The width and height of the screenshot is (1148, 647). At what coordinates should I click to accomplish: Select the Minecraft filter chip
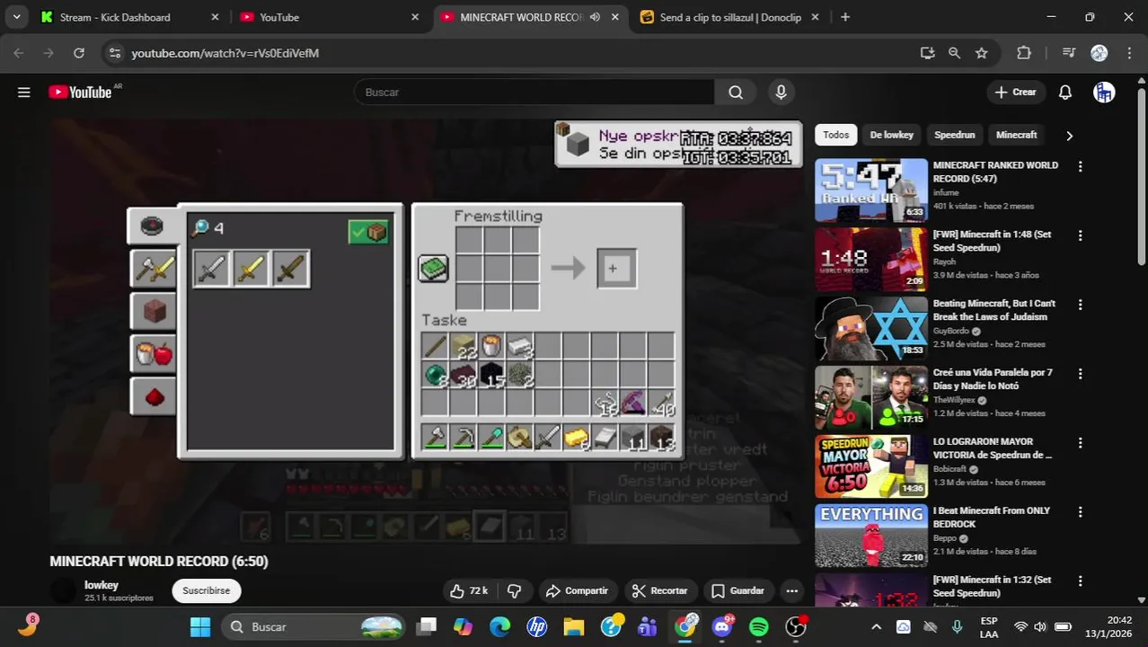(x=1016, y=135)
